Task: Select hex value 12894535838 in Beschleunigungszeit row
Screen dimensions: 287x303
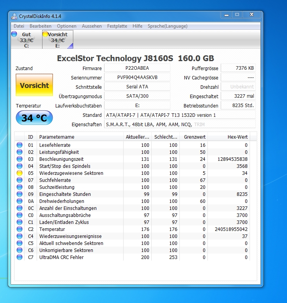Action: pyautogui.click(x=232, y=159)
